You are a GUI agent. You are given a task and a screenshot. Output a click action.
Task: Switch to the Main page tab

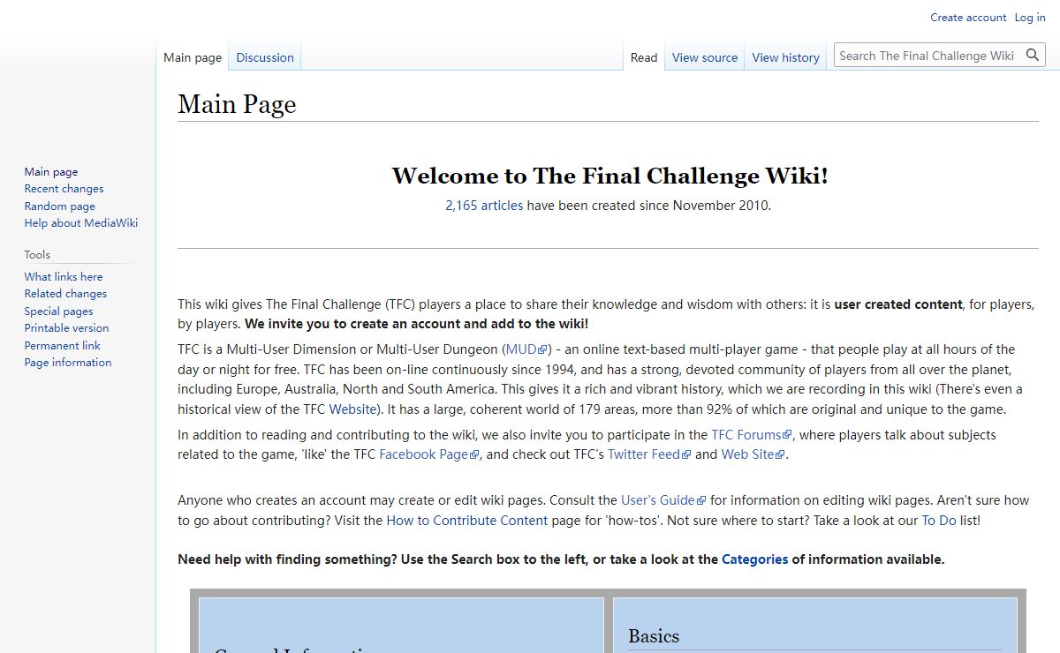[x=193, y=57]
